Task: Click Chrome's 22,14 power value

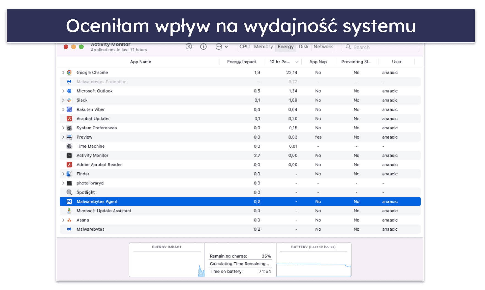Action: pyautogui.click(x=292, y=73)
